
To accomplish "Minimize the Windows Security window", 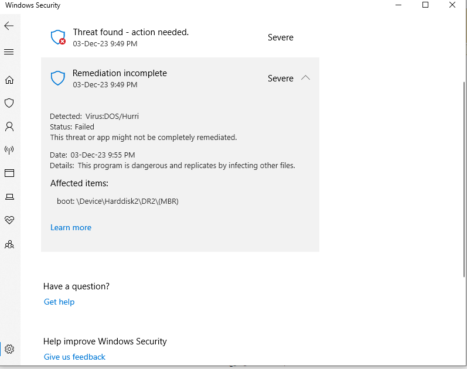I will pyautogui.click(x=398, y=5).
